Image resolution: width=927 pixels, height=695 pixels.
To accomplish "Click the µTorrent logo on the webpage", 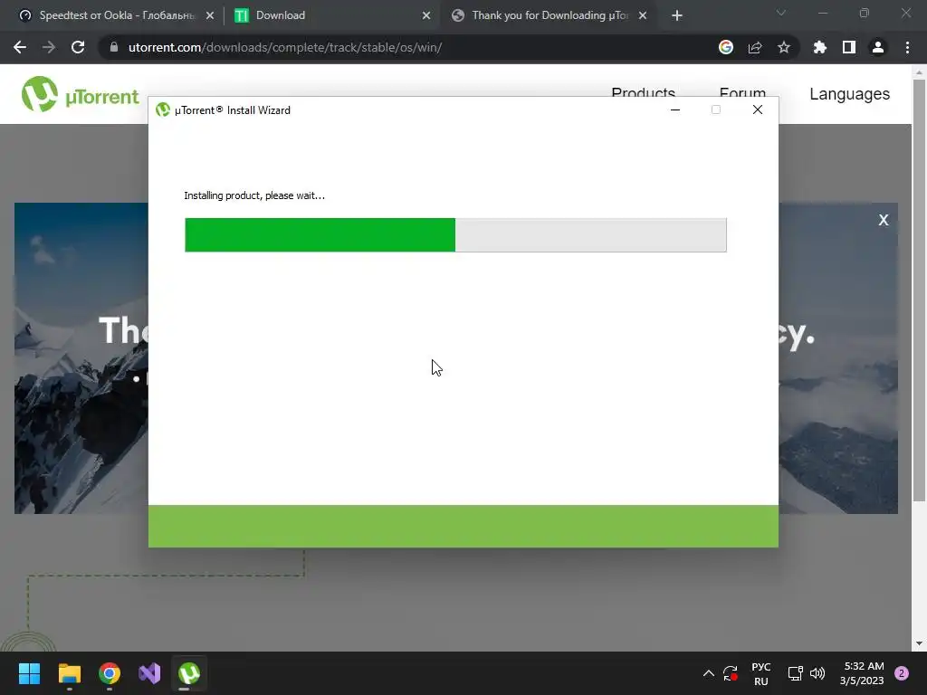I will click(80, 94).
